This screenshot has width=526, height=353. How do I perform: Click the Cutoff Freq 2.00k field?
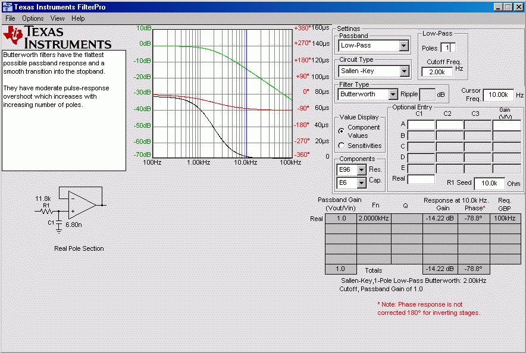tap(437, 72)
